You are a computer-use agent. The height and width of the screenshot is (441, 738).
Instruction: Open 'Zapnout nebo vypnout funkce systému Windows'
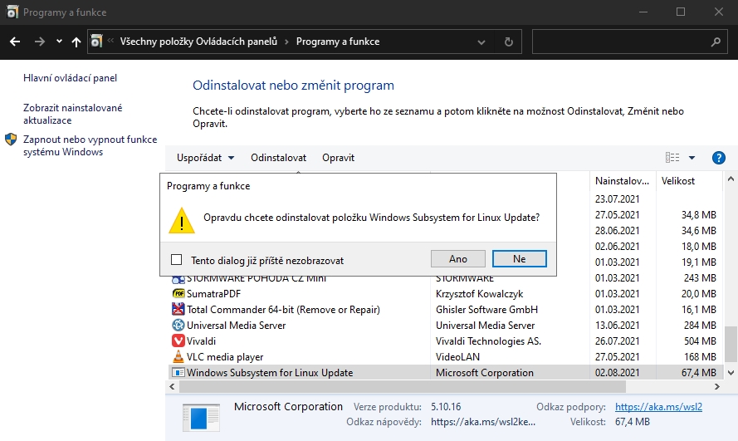[90, 145]
